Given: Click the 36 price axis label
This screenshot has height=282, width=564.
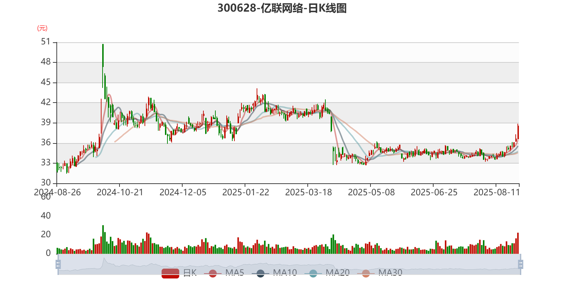Looking at the screenshot, I should 46,143.
